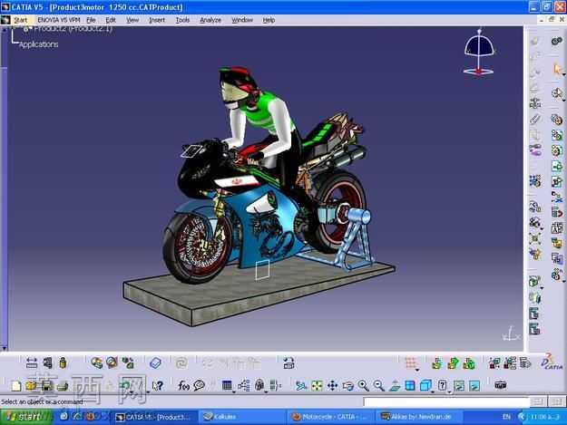Click the Open file folder icon
The height and width of the screenshot is (425, 567).
pyautogui.click(x=31, y=386)
